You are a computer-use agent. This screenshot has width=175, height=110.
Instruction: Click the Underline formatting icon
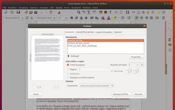pyautogui.click(x=81, y=18)
